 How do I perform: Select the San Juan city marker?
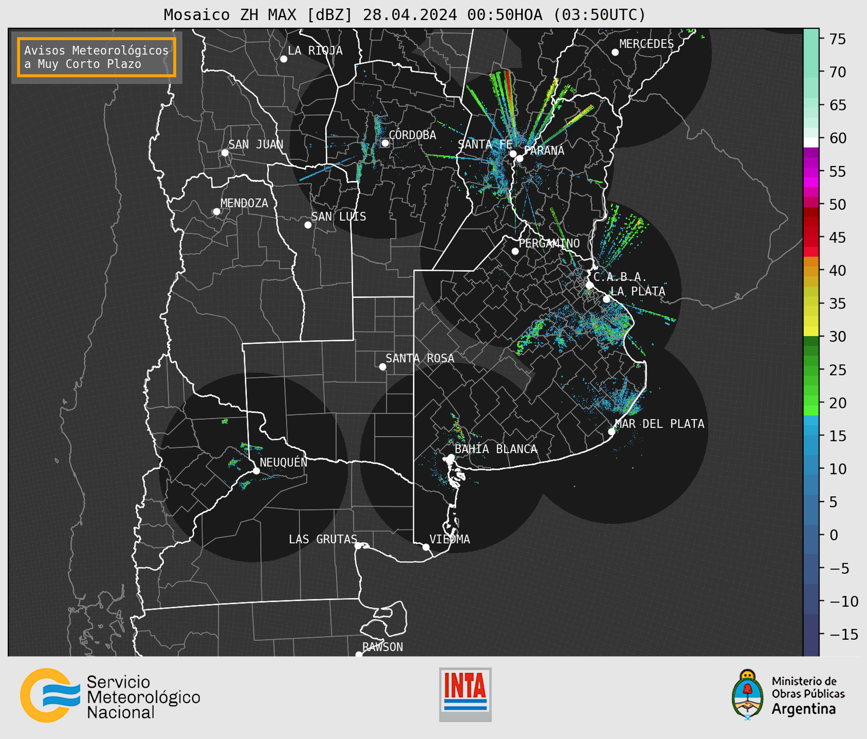pyautogui.click(x=225, y=153)
